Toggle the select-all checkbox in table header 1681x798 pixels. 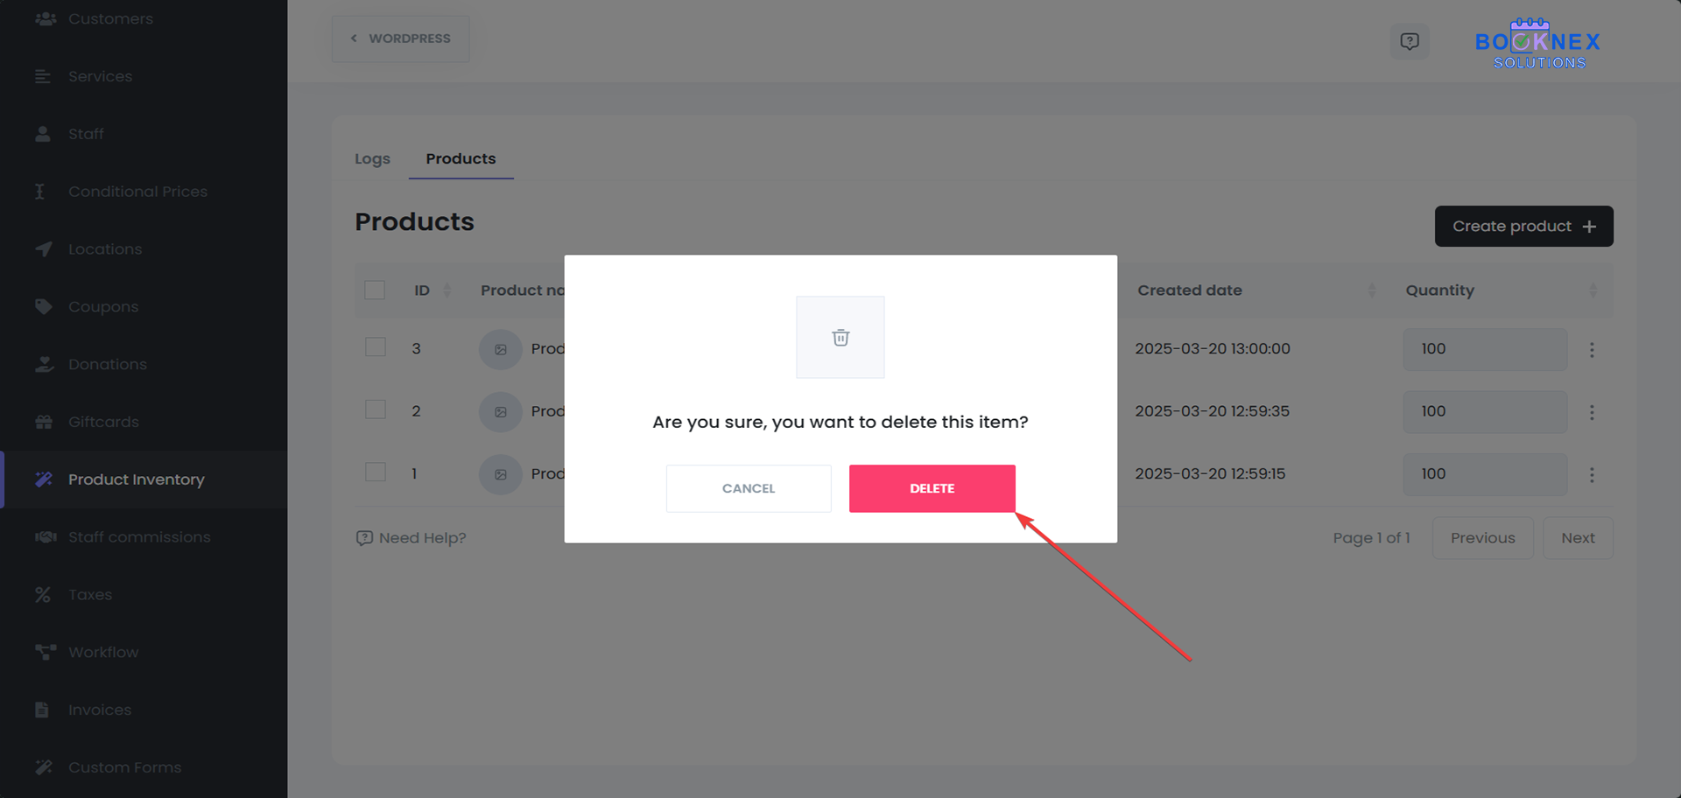(375, 290)
